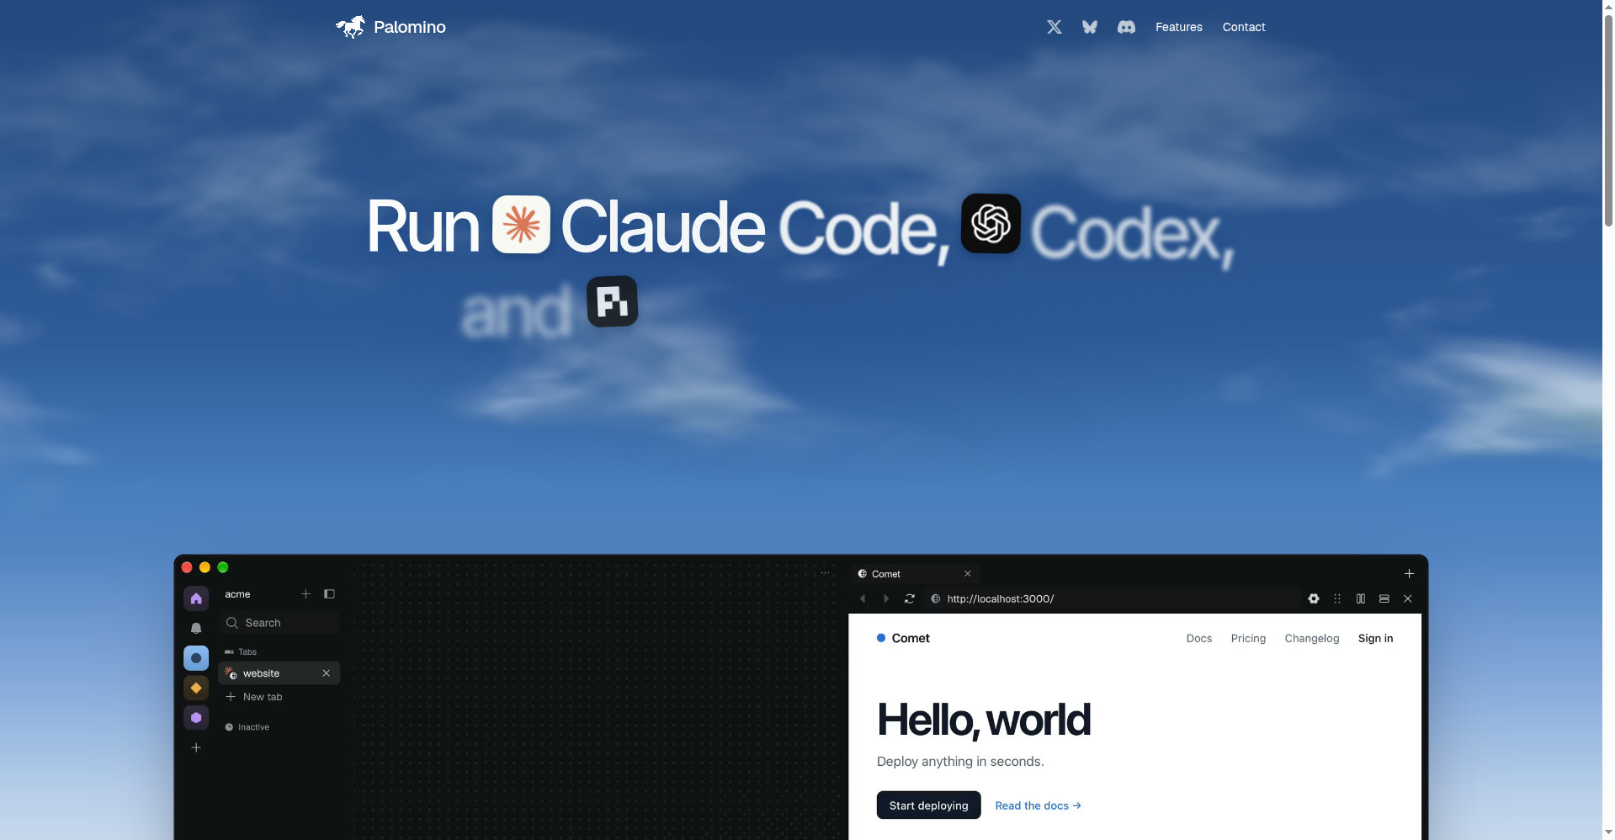Screen dimensions: 1615x840
Task: Select the blue circle workspace icon
Action: click(x=196, y=658)
